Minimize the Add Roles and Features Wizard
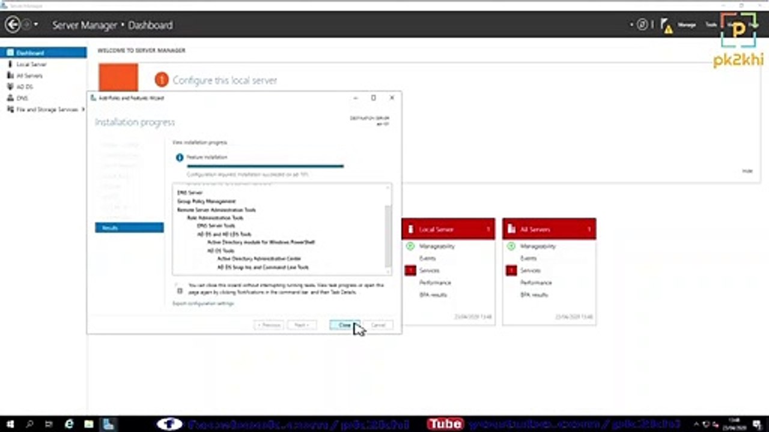 355,97
